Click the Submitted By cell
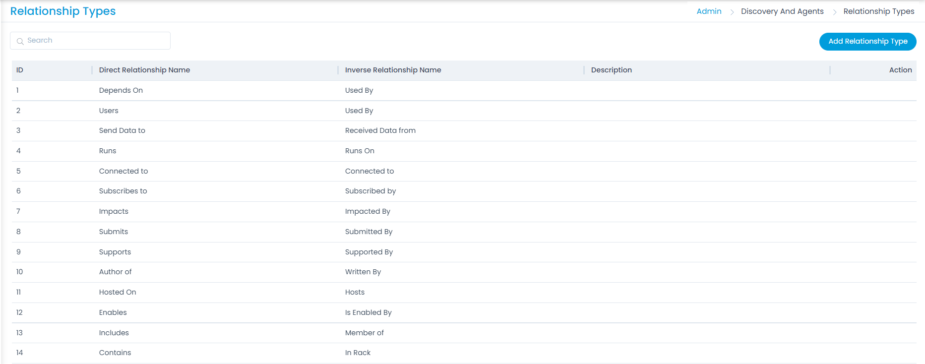The image size is (925, 364). [x=369, y=232]
